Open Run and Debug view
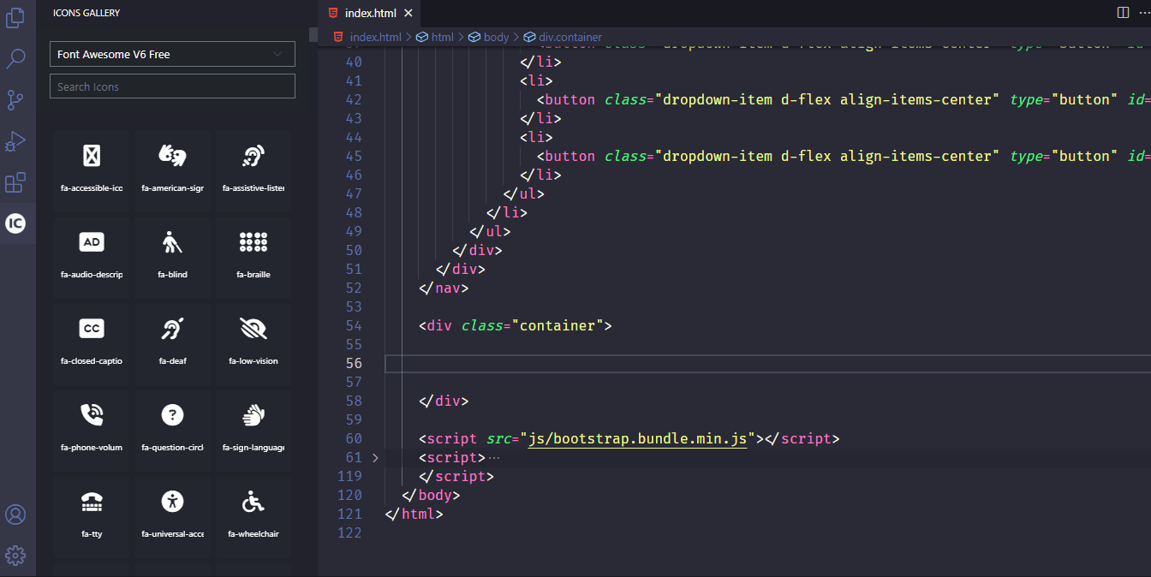The width and height of the screenshot is (1151, 577). 15,141
